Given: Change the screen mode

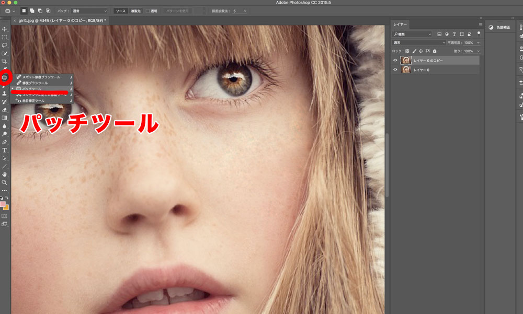Looking at the screenshot, I should tap(4, 224).
